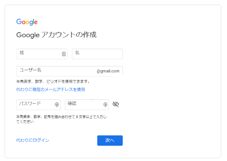Focus the 姓 last name field
227x161 pixels.
(x=42, y=54)
